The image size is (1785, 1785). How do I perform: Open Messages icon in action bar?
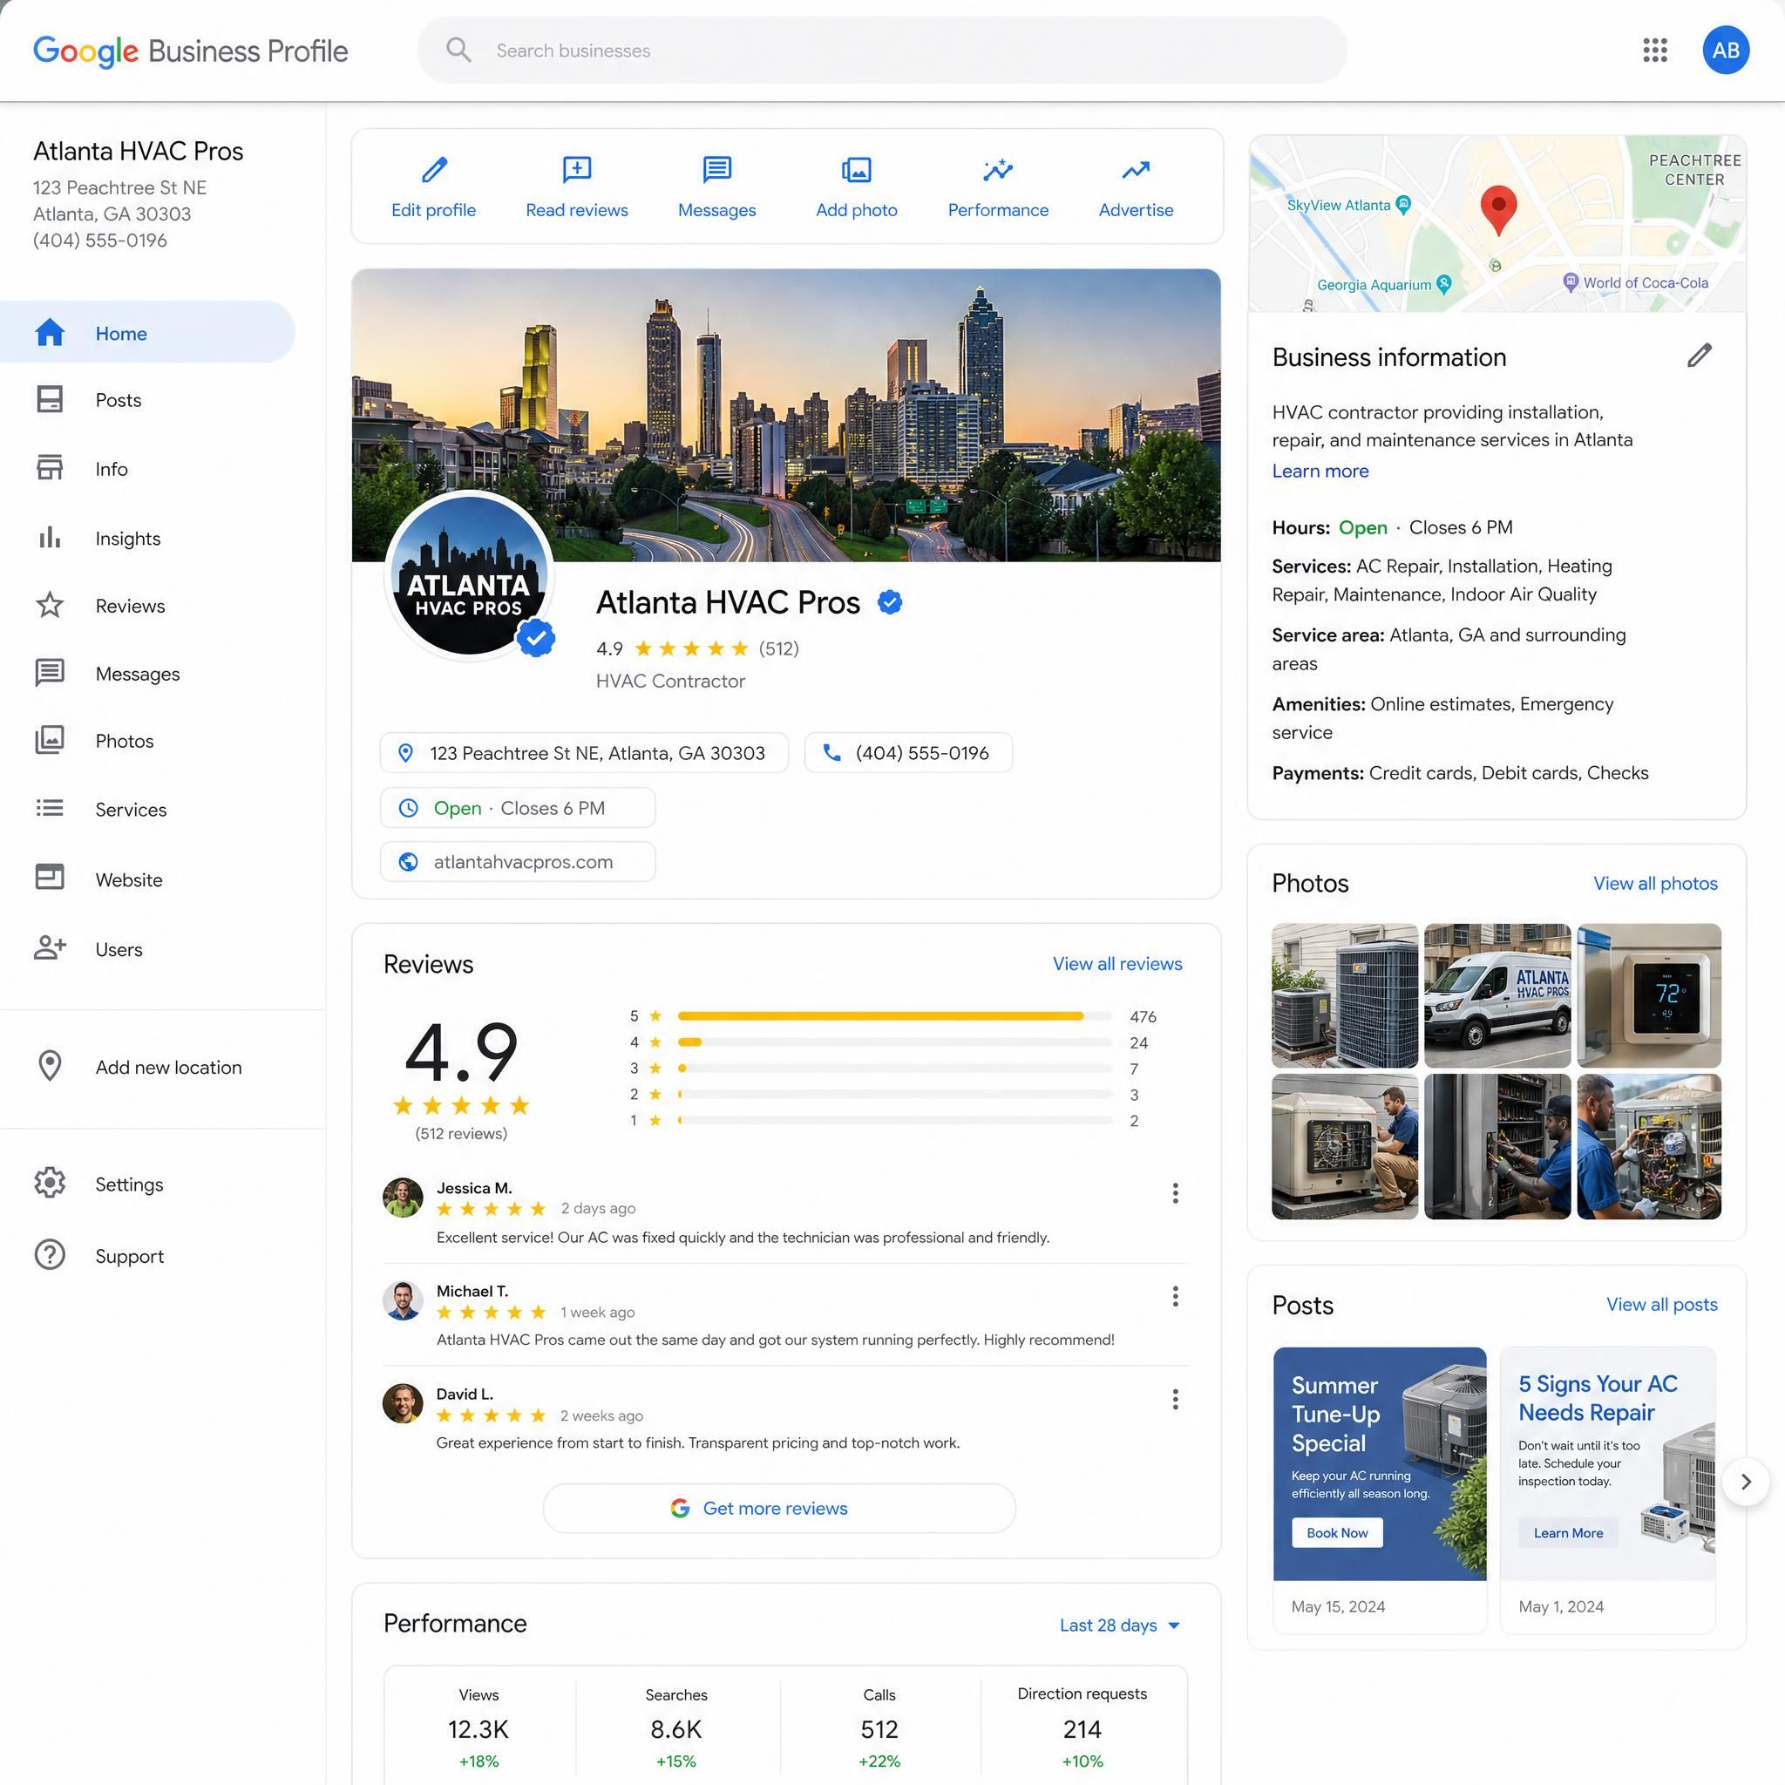(x=717, y=169)
